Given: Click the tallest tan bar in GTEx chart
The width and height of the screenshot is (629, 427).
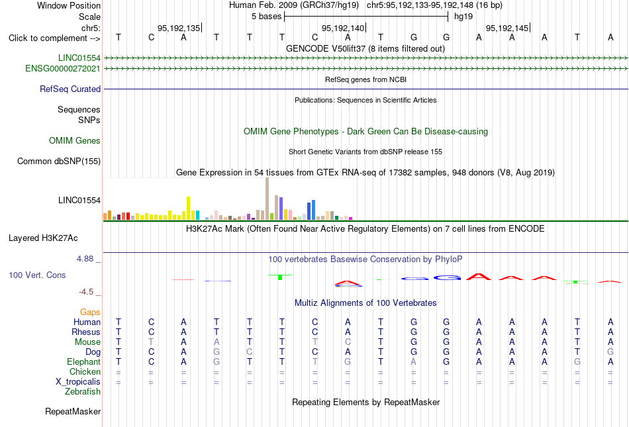Looking at the screenshot, I should 267,199.
